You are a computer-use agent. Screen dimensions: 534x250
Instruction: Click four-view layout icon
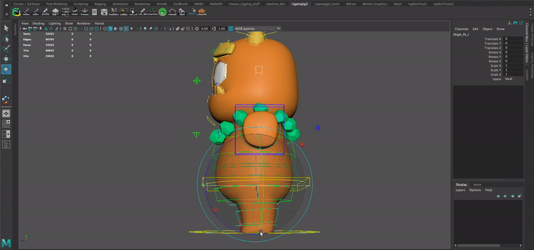(x=6, y=123)
